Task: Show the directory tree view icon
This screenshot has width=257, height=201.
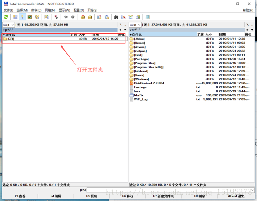Action: click(37, 17)
